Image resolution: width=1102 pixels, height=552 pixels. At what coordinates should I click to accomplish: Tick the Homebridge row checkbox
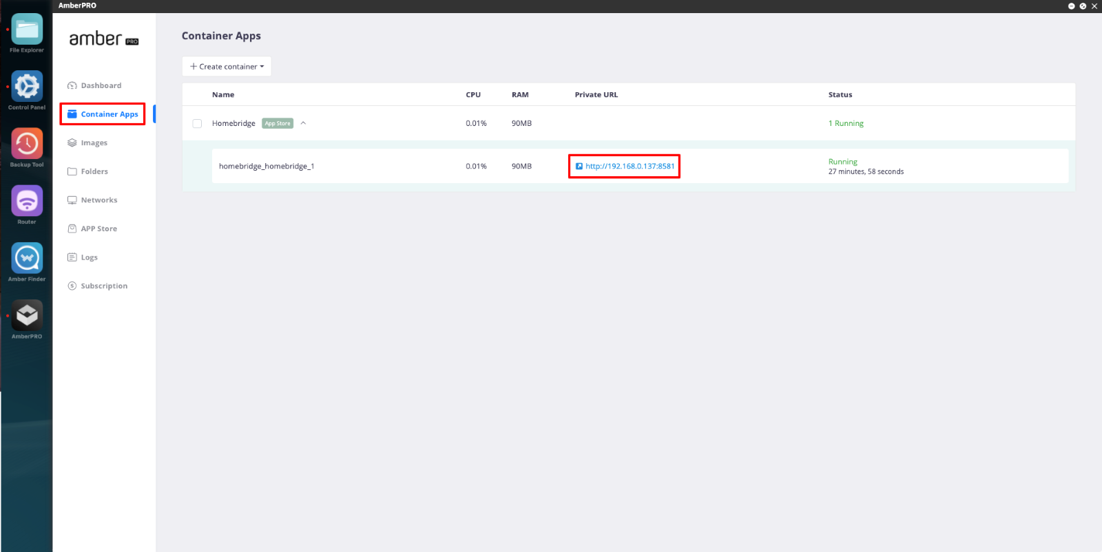point(197,124)
